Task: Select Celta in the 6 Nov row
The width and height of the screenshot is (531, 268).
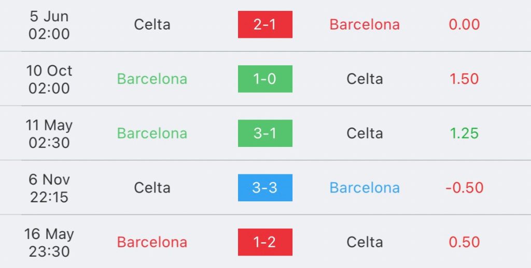Action: click(152, 188)
